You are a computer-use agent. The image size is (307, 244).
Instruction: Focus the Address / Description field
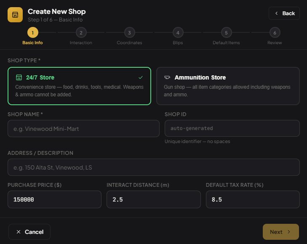(153, 167)
